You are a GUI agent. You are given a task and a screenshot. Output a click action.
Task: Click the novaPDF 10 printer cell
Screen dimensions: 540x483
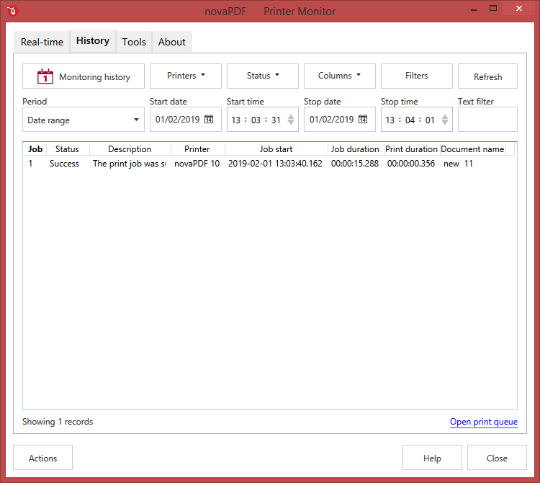(x=197, y=164)
